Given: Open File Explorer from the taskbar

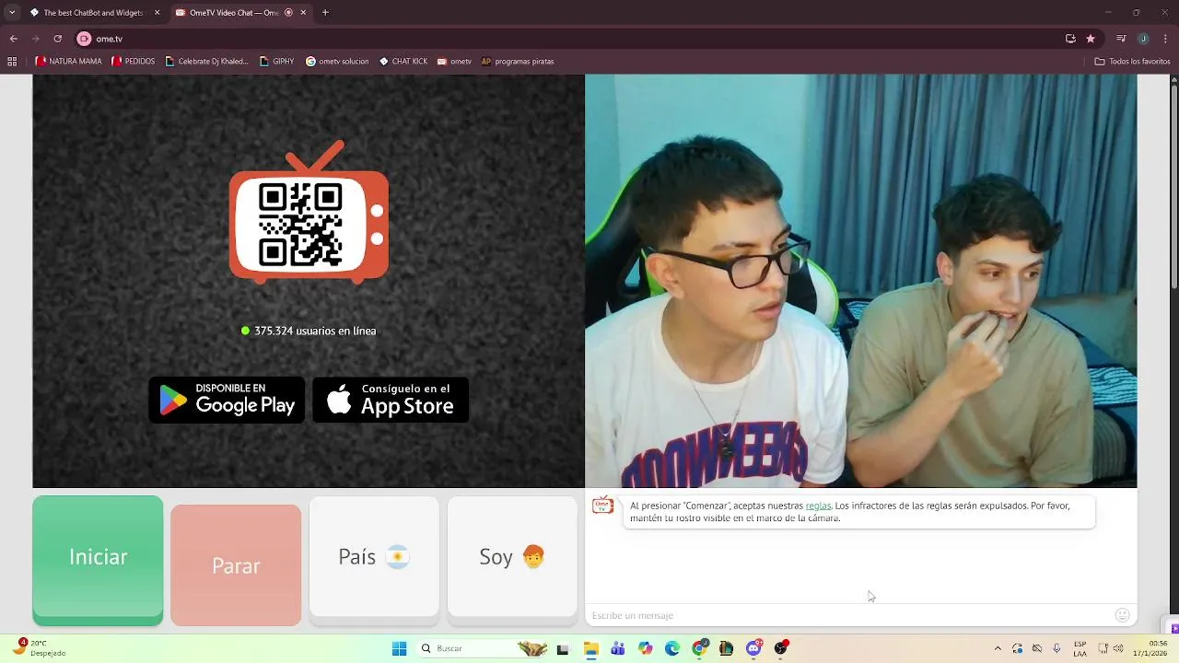Looking at the screenshot, I should [590, 648].
